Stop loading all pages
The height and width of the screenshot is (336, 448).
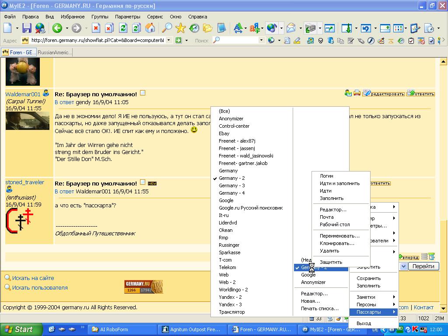tap(109, 28)
